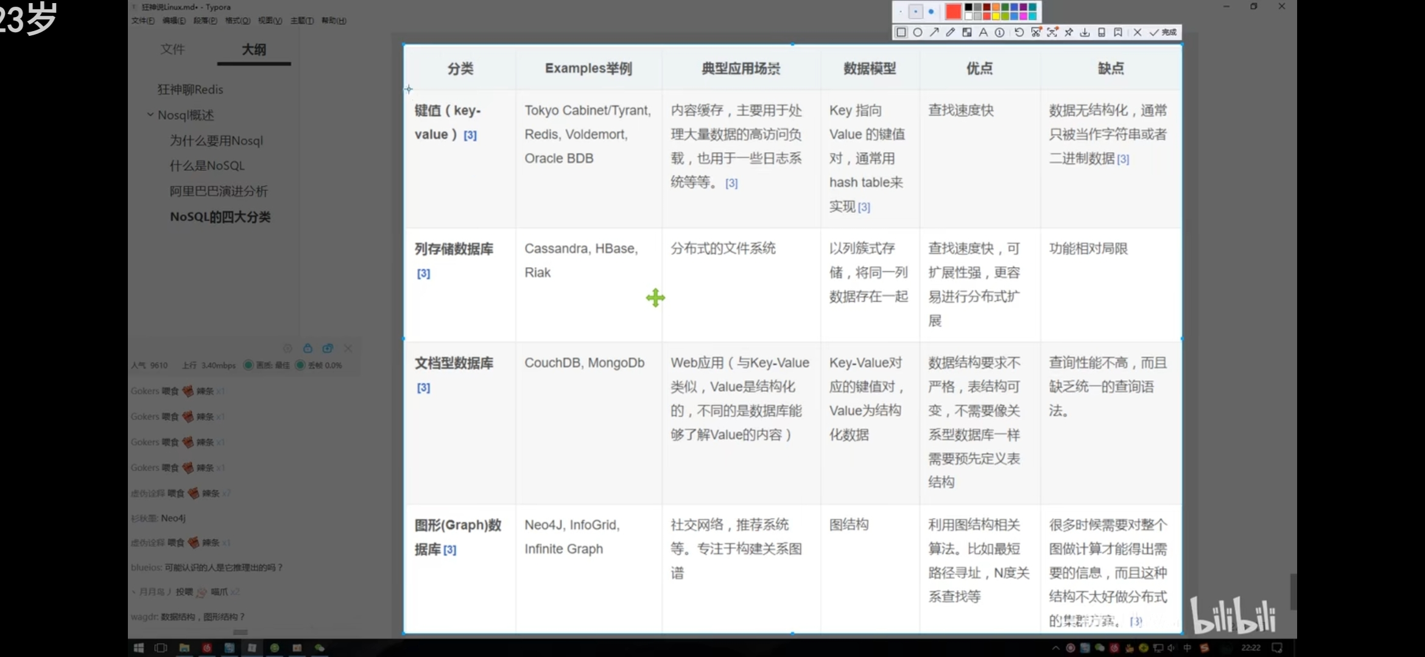Open the 视图(V) menu
The image size is (1425, 657).
270,21
